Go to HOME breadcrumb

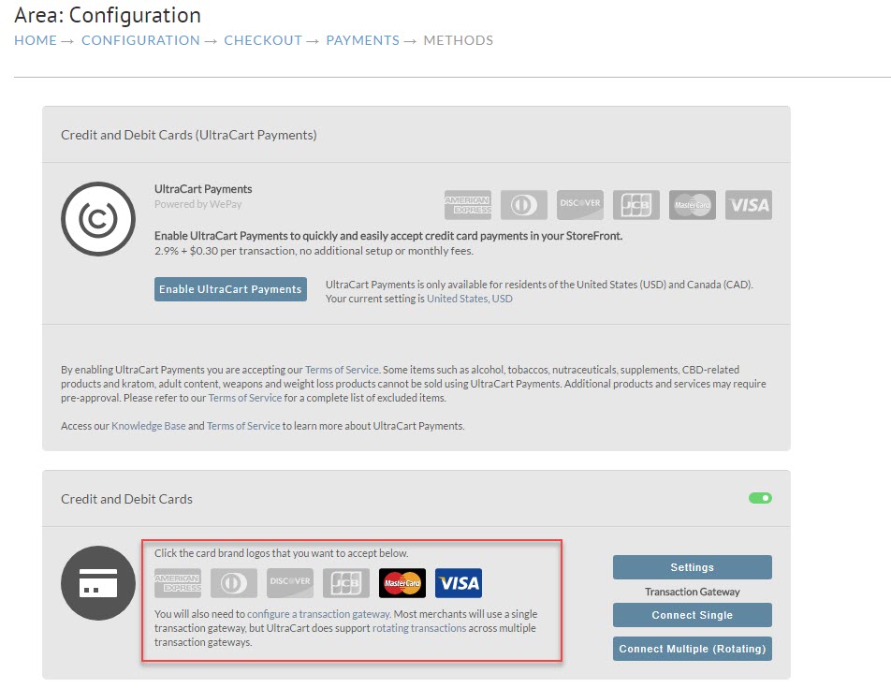(36, 40)
